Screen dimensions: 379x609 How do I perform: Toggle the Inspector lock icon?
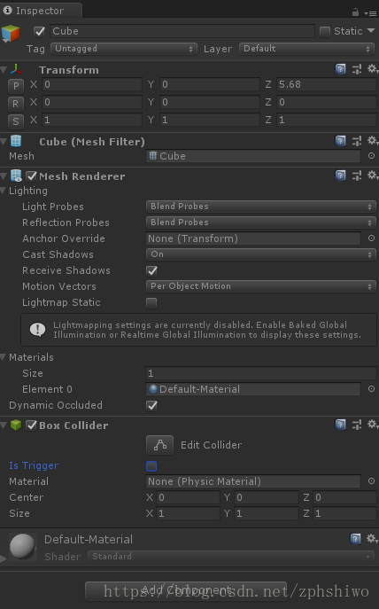pos(355,12)
